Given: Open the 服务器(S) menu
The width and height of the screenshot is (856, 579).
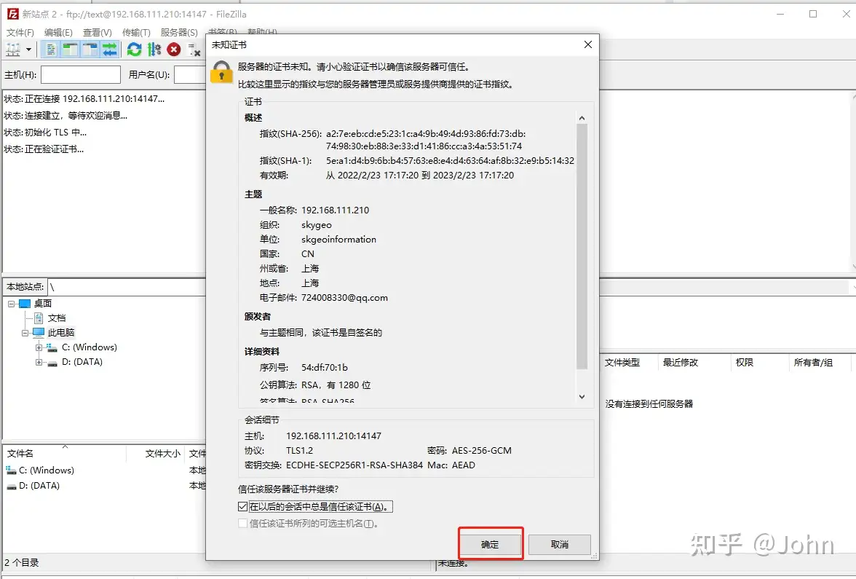Looking at the screenshot, I should 179,32.
